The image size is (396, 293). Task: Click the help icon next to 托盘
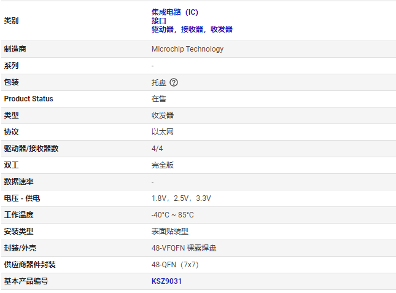(x=174, y=82)
